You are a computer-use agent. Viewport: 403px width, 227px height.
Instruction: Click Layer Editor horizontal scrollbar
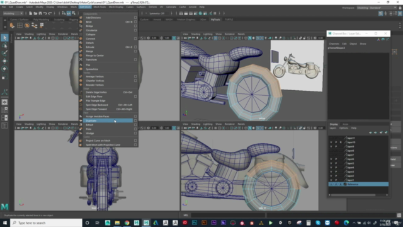tap(353, 195)
